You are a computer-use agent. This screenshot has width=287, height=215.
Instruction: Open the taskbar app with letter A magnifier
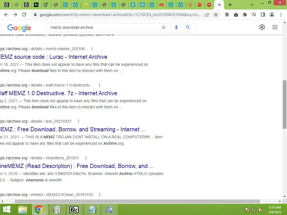coord(110,209)
